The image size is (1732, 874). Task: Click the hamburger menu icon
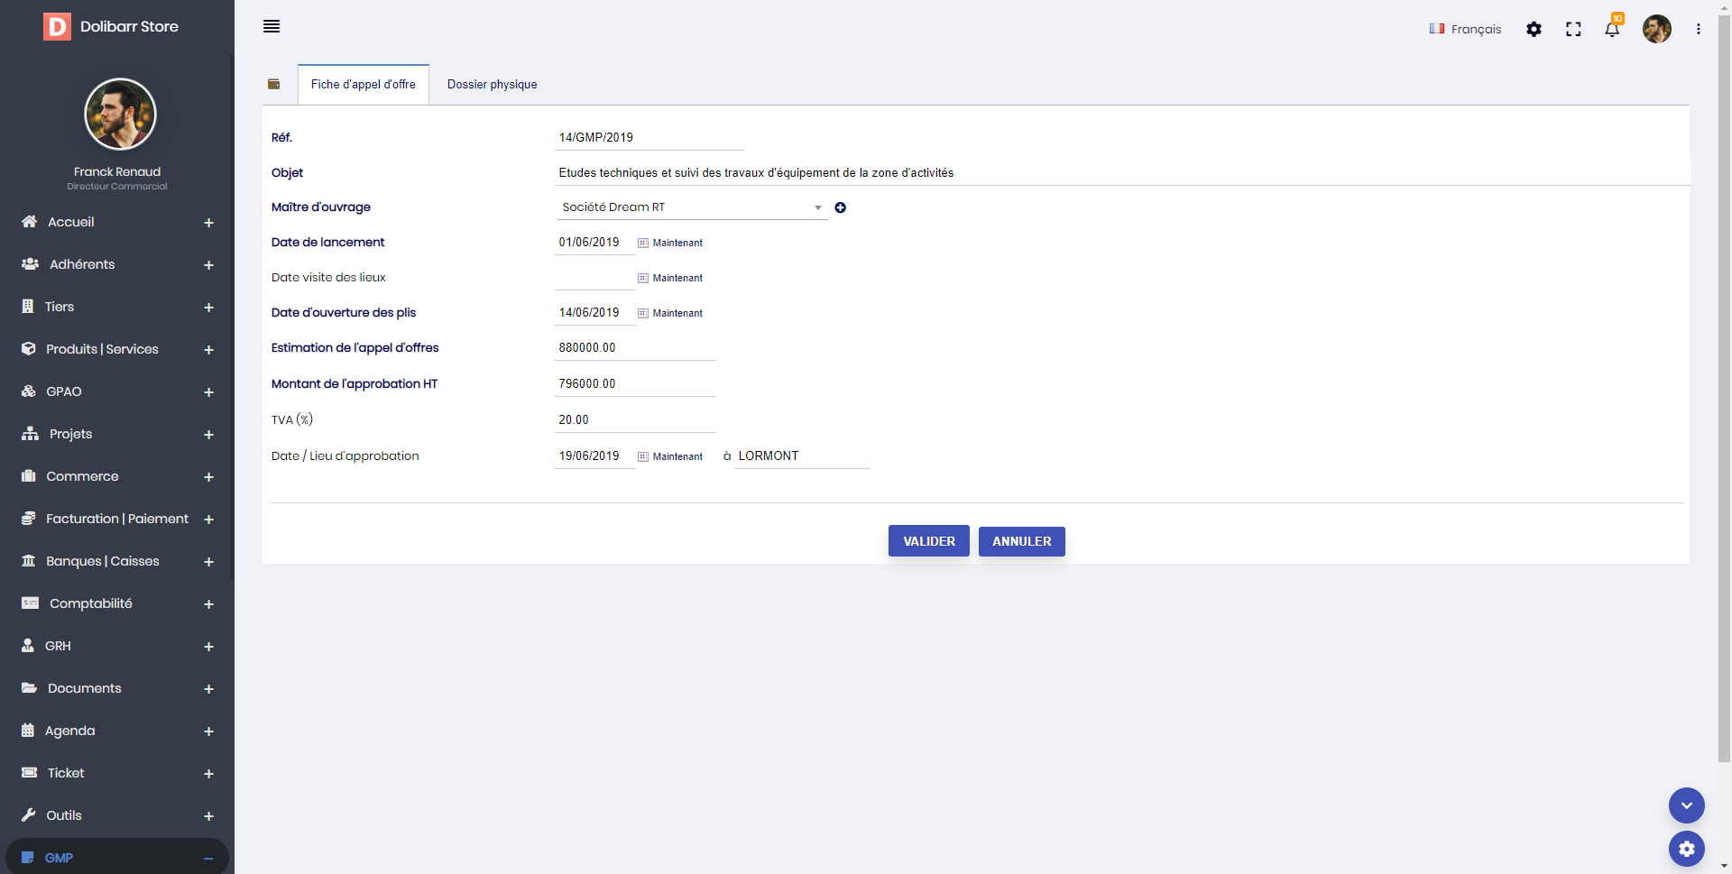pos(272,27)
